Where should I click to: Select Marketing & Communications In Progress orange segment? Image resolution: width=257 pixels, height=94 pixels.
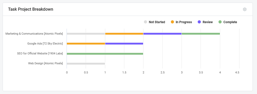click(x=124, y=34)
